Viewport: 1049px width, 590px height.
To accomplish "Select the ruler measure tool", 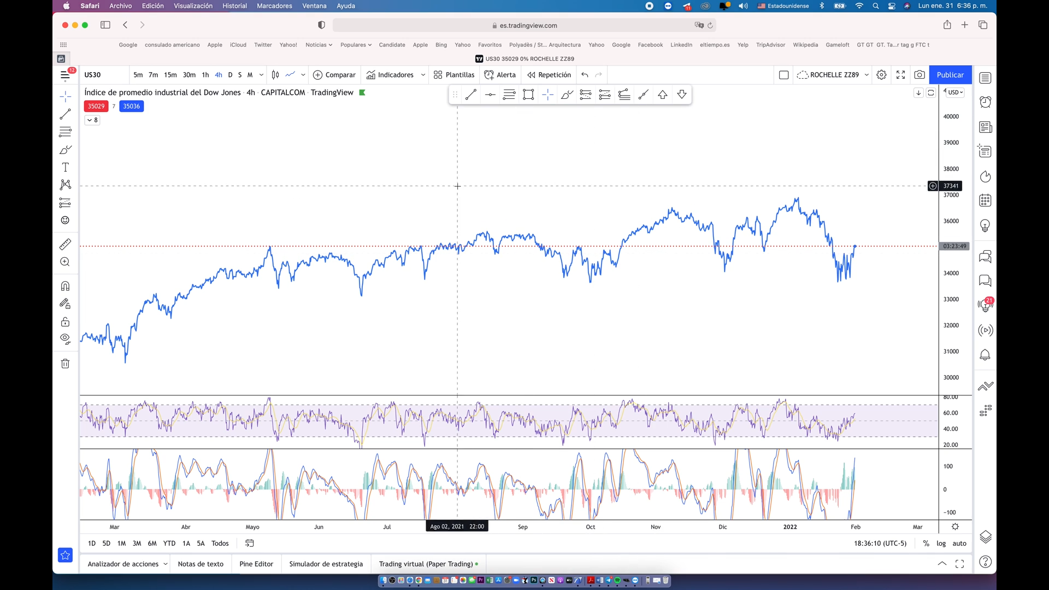I will [x=65, y=244].
